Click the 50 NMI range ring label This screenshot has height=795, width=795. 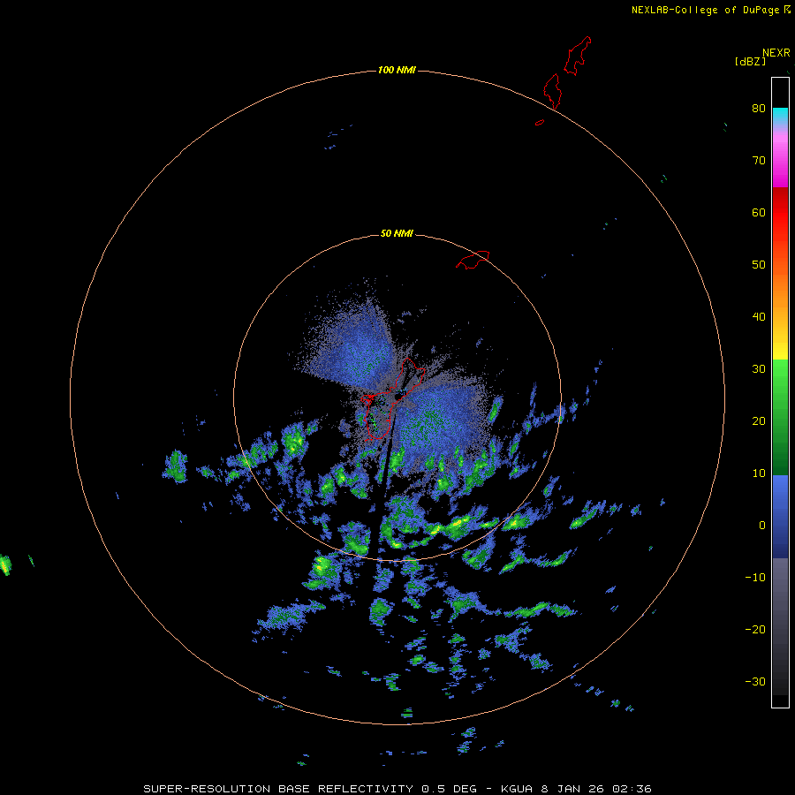click(x=397, y=234)
